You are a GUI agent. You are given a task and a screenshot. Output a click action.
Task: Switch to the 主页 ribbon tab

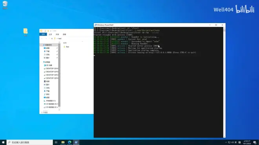[50, 34]
